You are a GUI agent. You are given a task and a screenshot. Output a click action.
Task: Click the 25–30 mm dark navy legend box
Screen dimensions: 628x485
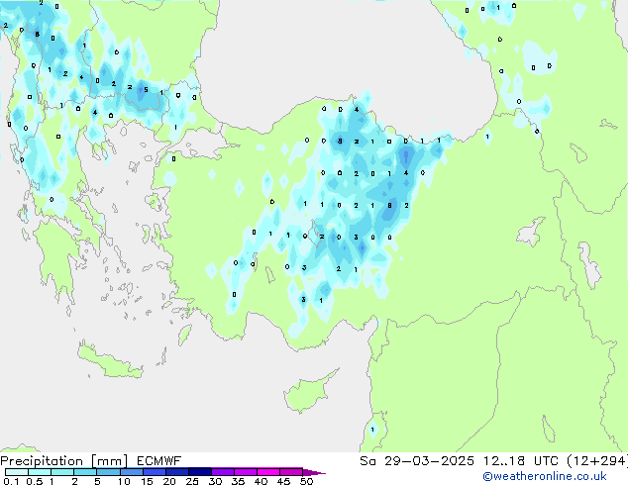[x=199, y=472]
